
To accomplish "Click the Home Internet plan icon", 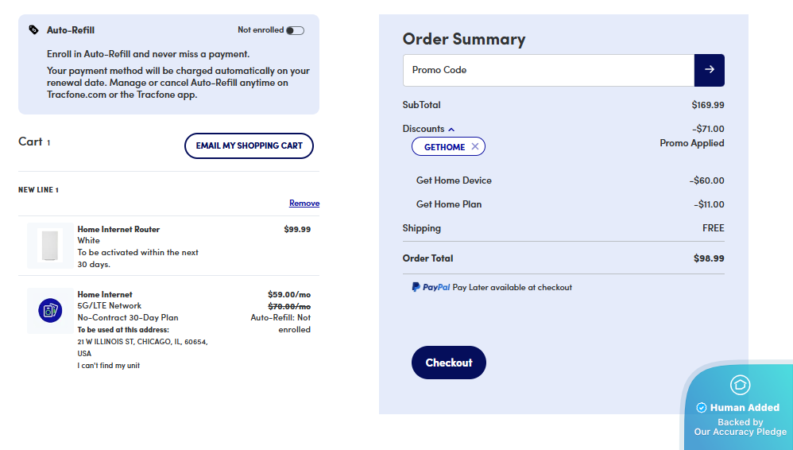I will [x=50, y=311].
